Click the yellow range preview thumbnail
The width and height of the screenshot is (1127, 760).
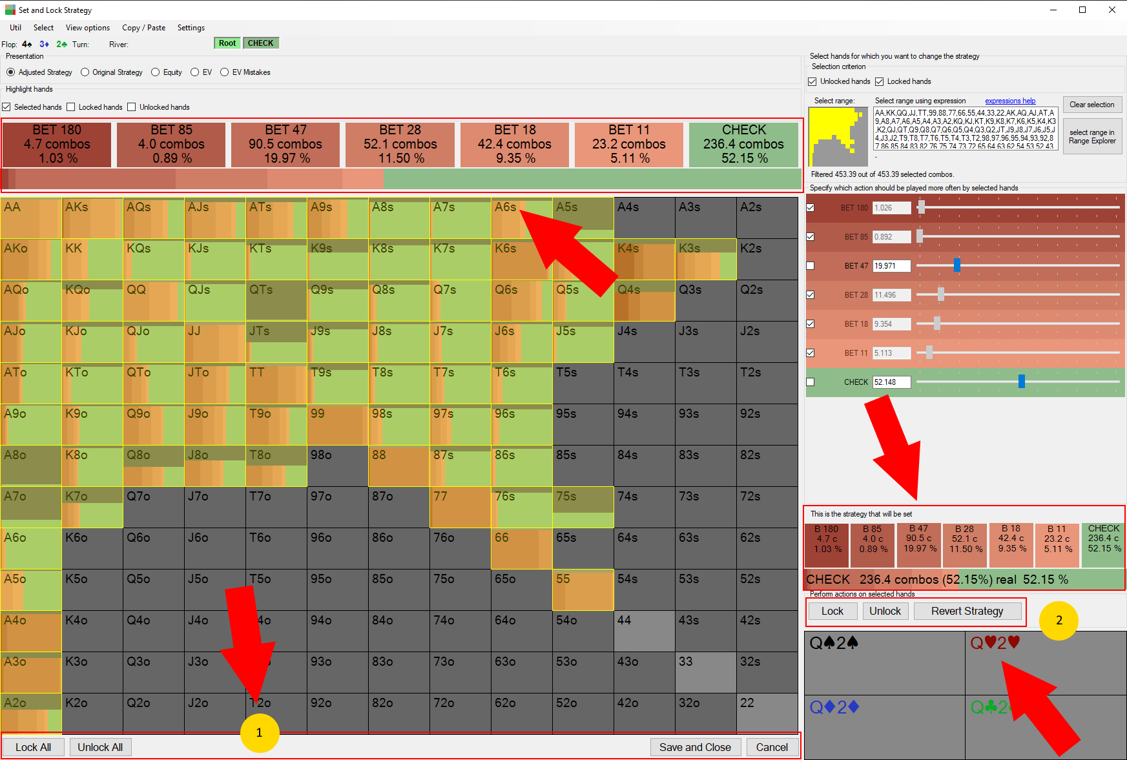[x=838, y=137]
